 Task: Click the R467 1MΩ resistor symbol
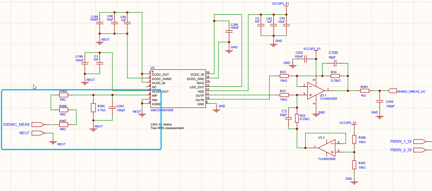tap(63, 125)
